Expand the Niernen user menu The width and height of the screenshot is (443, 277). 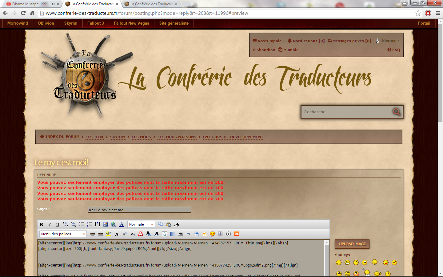coord(390,41)
